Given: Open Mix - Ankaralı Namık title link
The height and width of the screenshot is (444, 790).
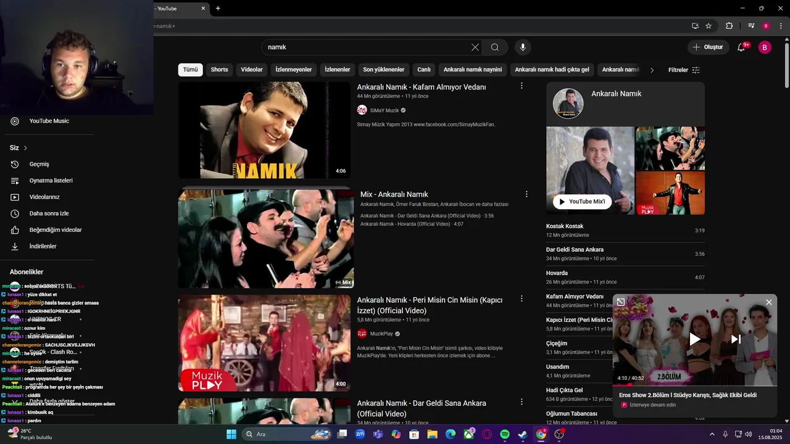Looking at the screenshot, I should pyautogui.click(x=394, y=194).
